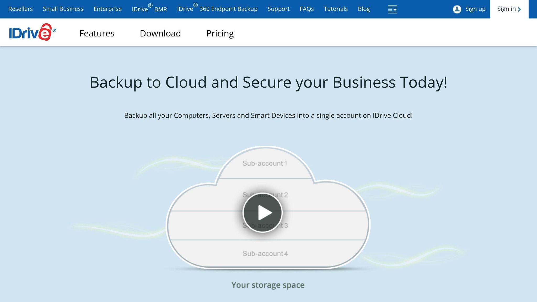Open the Pricing page
537x302 pixels.
[220, 33]
